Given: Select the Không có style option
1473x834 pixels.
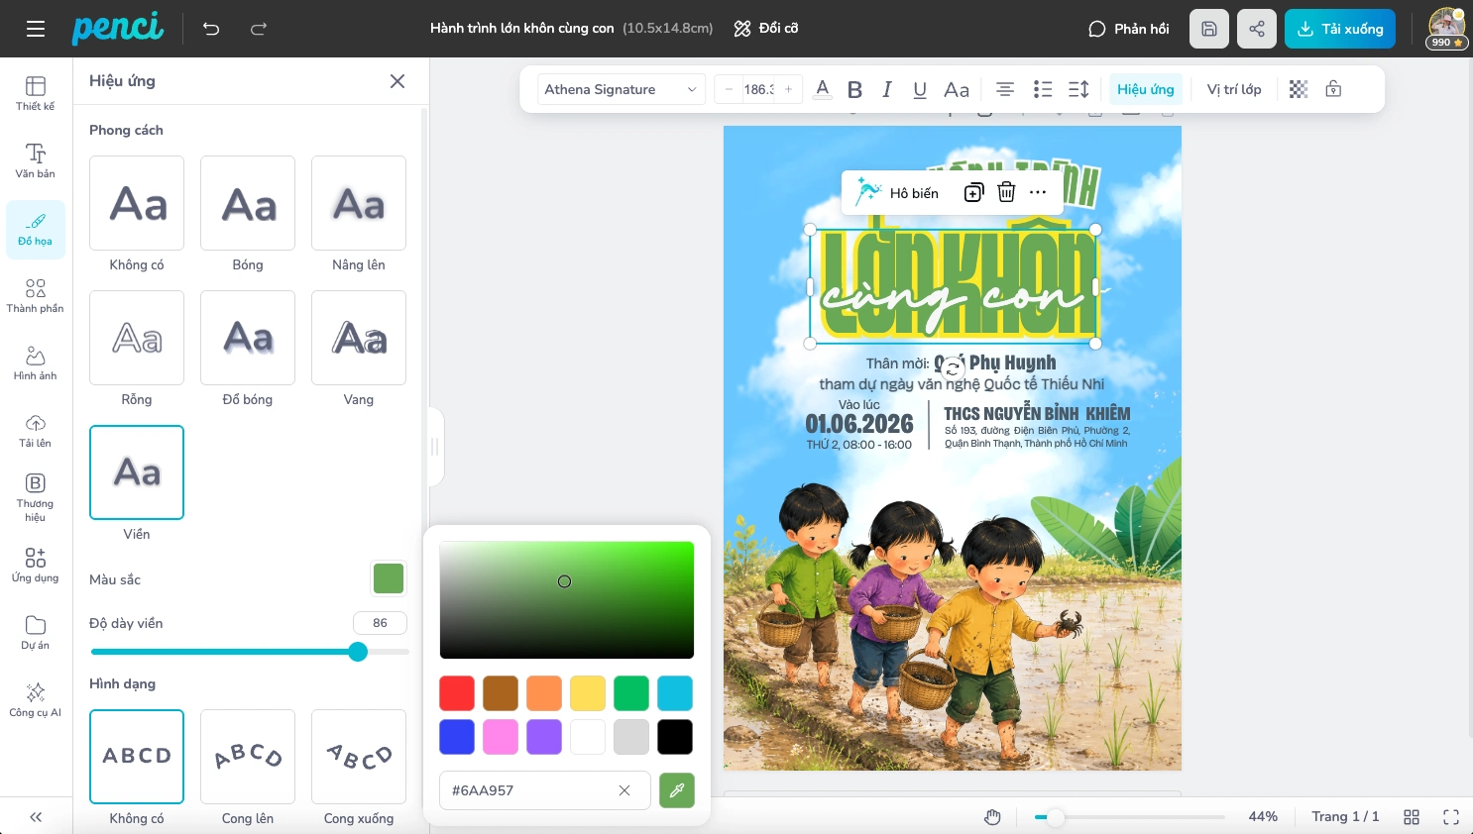Looking at the screenshot, I should 137,203.
